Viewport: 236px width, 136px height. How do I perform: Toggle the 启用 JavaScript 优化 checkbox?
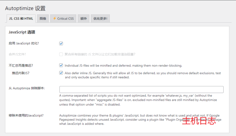point(61,43)
